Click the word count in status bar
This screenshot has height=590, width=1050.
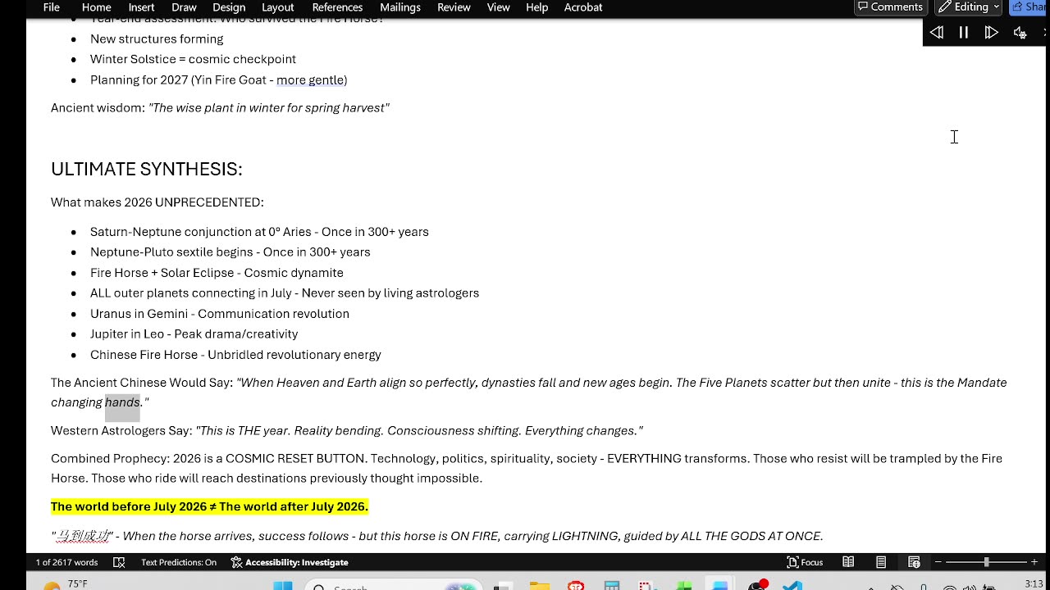point(66,562)
